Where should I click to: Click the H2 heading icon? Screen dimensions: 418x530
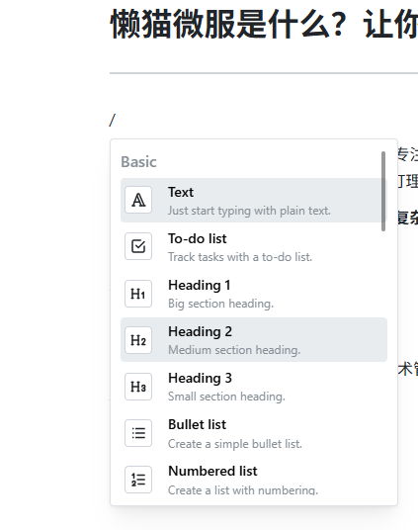point(138,340)
